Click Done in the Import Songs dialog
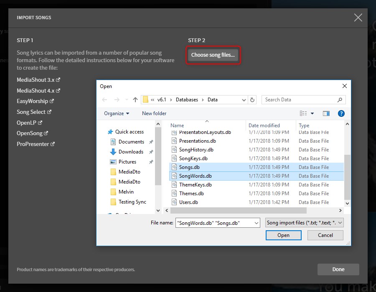Image resolution: width=376 pixels, height=292 pixels. pyautogui.click(x=338, y=269)
